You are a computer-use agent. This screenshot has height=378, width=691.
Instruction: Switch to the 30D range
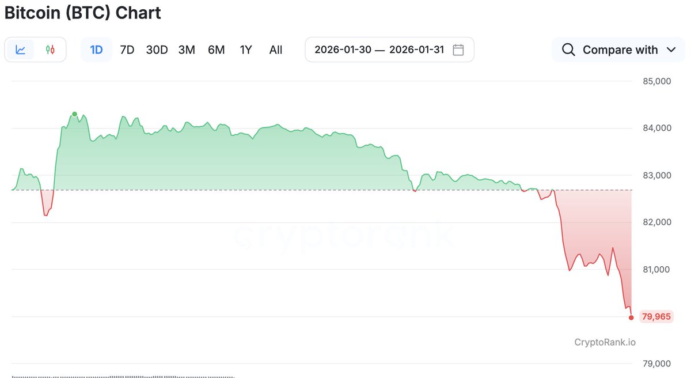point(157,50)
